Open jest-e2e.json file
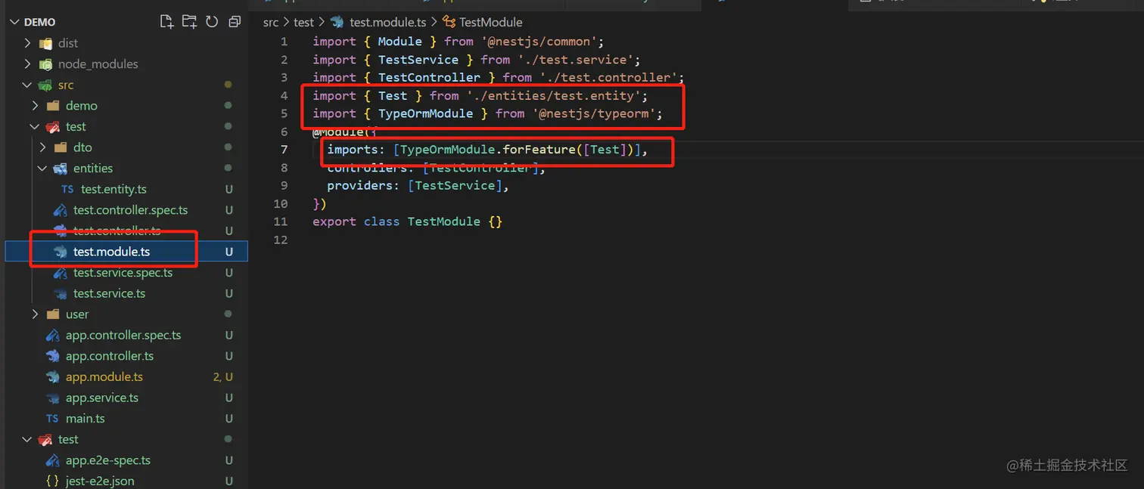Screen dimensions: 1144x489 point(100,481)
